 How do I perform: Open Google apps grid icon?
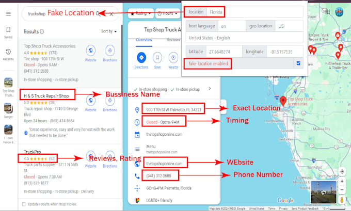[x=327, y=12]
